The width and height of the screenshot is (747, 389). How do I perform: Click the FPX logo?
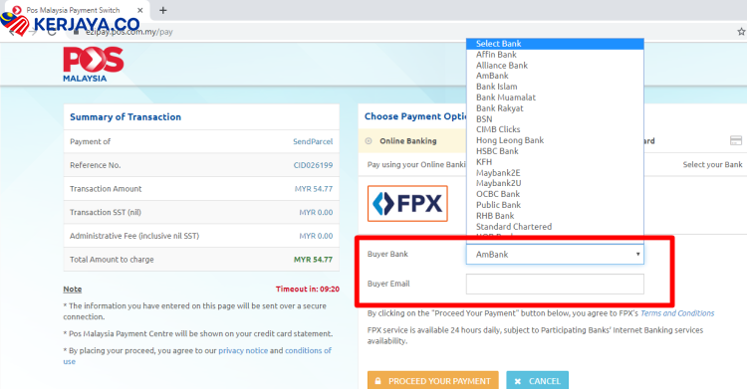407,204
